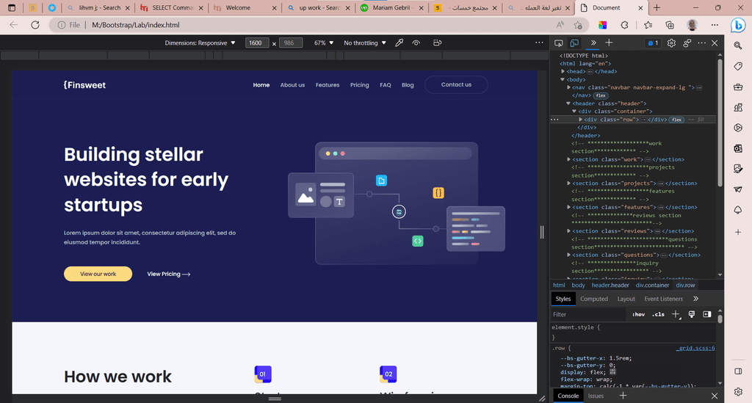Collapse the header class="header" node
This screenshot has width=752, height=403.
tap(569, 104)
